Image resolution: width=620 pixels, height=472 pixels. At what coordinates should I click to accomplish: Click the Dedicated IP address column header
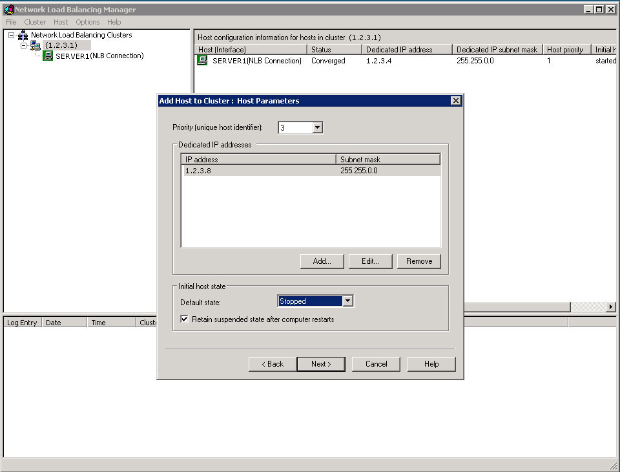click(408, 50)
